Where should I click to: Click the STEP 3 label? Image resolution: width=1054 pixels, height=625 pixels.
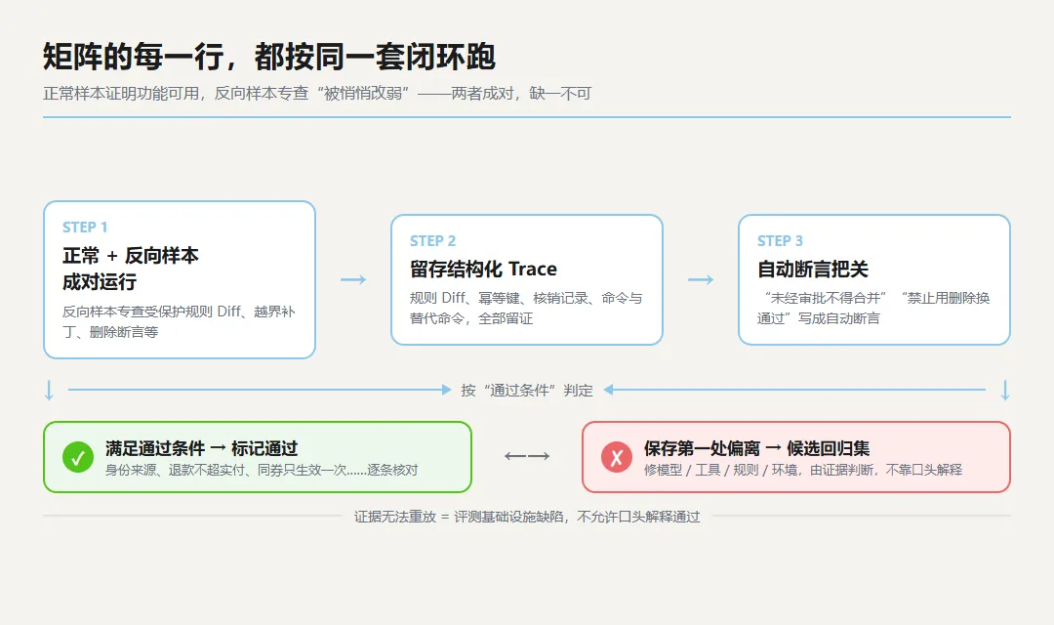[780, 241]
